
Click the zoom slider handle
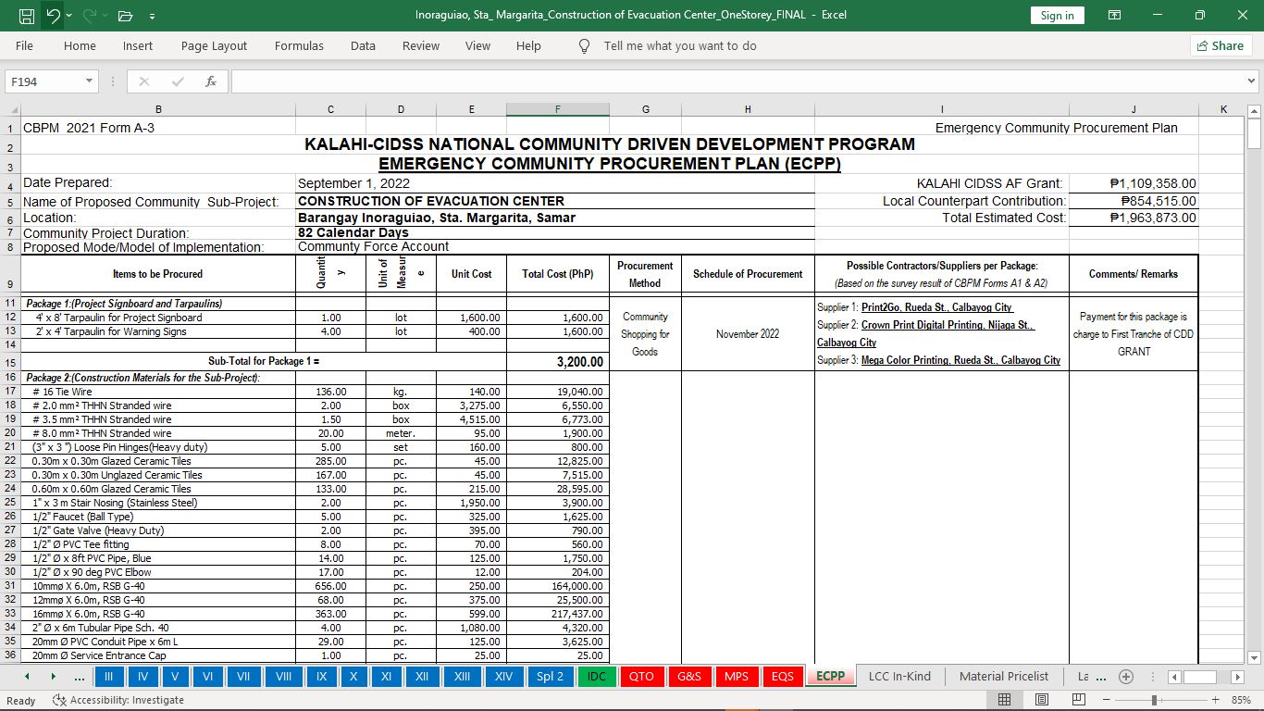1154,700
